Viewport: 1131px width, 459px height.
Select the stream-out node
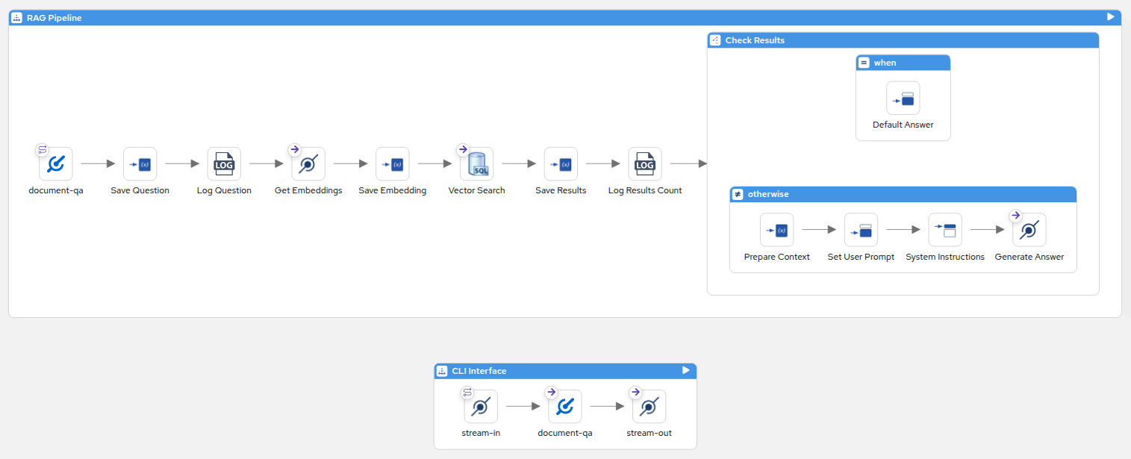pyautogui.click(x=649, y=407)
